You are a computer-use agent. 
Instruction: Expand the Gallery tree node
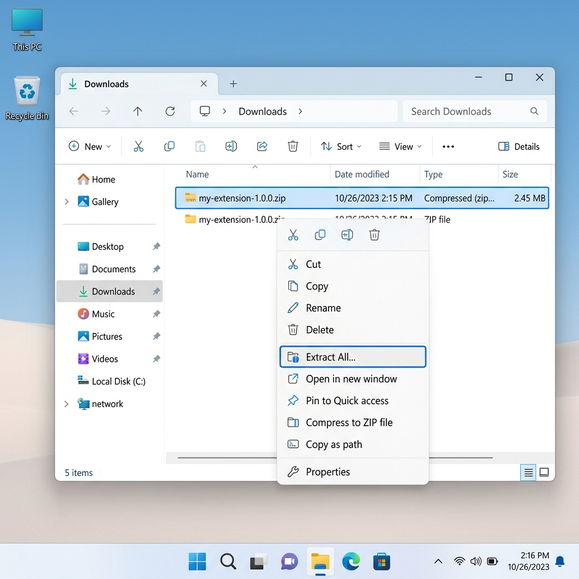67,202
